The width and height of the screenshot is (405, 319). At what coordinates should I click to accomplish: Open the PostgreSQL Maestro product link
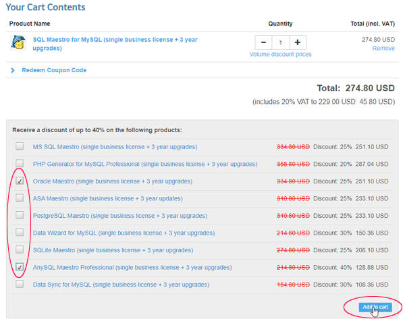(x=120, y=216)
